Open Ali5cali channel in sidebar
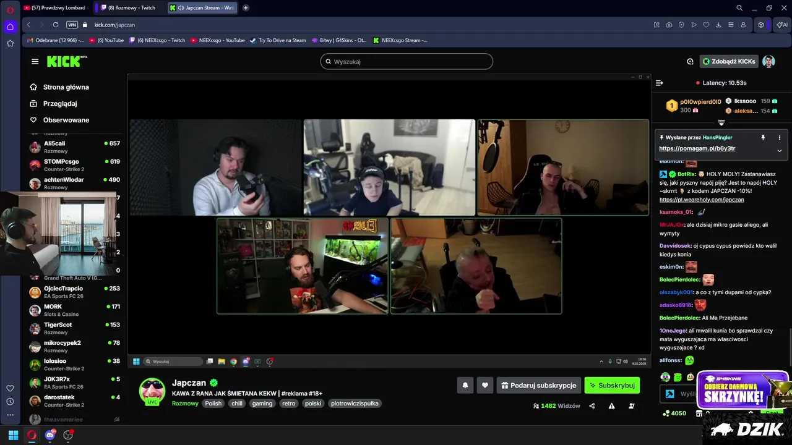The image size is (792, 445). pos(74,146)
